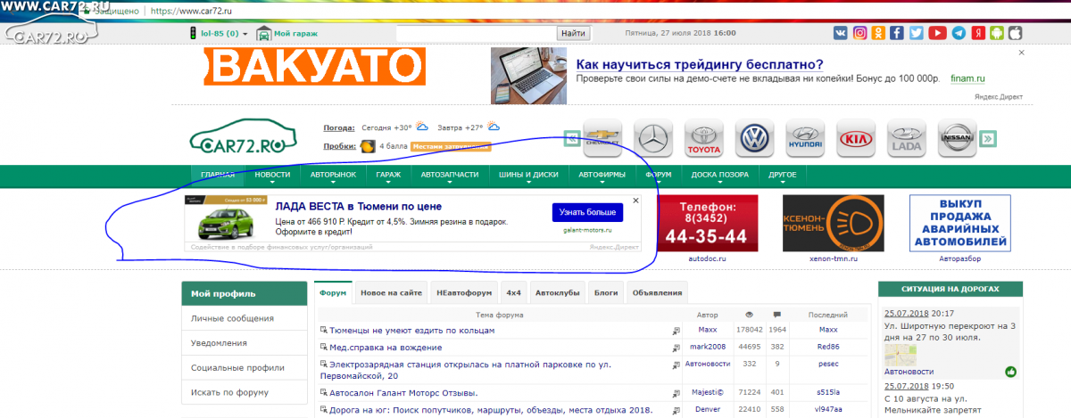Viewport: 1071px width, 418px height.
Task: Show previous car brands with left arrow
Action: click(x=572, y=138)
